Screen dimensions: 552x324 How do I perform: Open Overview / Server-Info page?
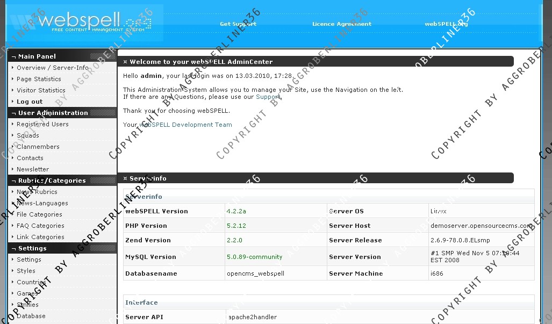(x=53, y=68)
